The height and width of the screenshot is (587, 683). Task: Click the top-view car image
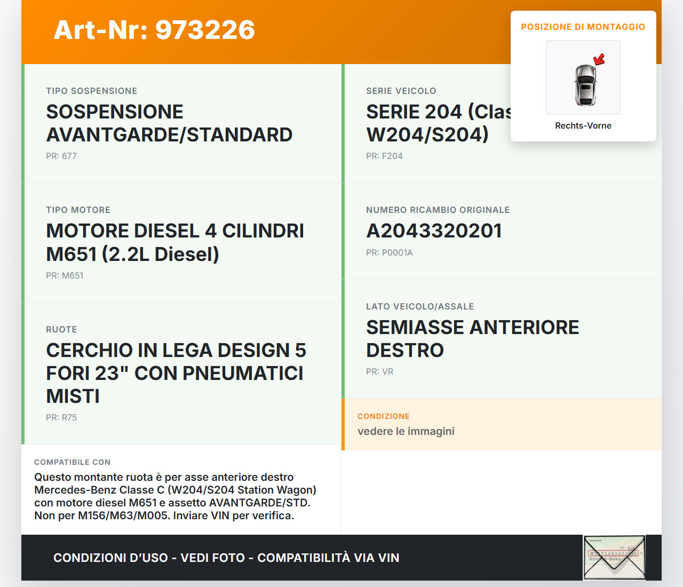[585, 84]
